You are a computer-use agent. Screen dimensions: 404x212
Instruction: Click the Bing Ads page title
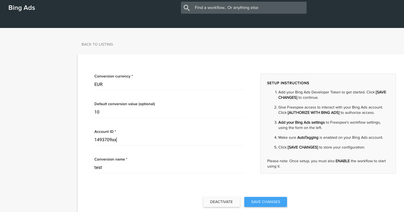click(x=22, y=8)
